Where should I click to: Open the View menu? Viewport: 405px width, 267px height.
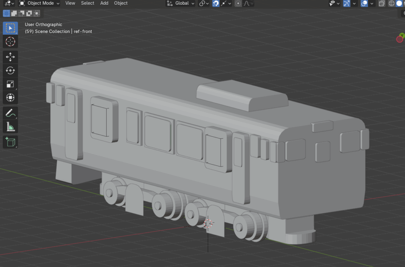pos(70,3)
